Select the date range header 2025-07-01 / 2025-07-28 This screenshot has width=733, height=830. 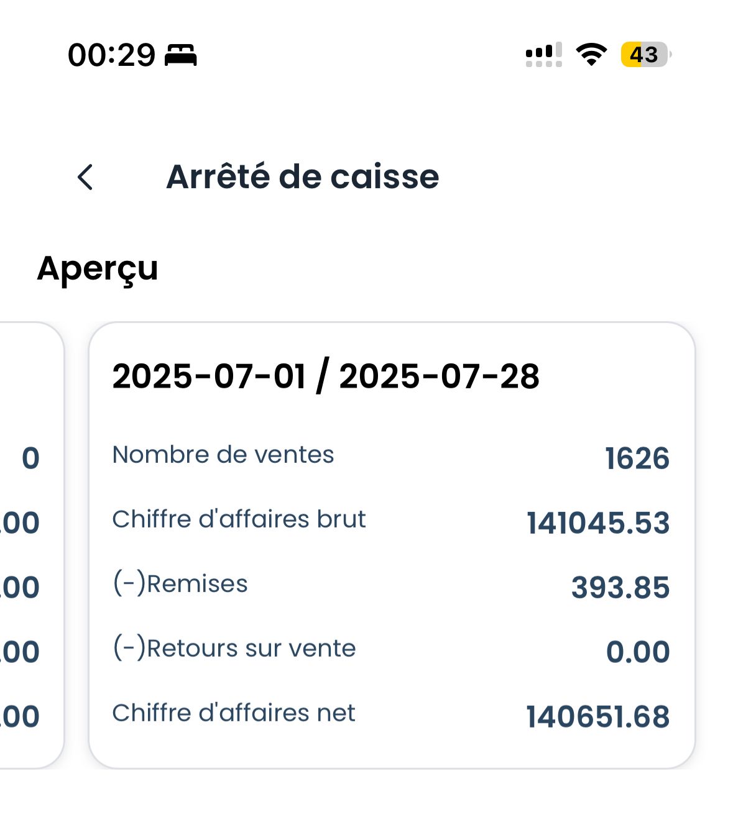point(326,376)
